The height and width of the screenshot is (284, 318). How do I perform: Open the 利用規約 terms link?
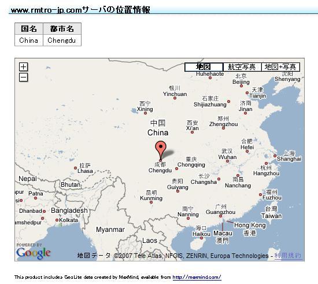[x=287, y=256]
